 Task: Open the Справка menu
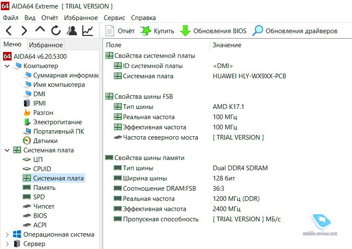coord(144,18)
